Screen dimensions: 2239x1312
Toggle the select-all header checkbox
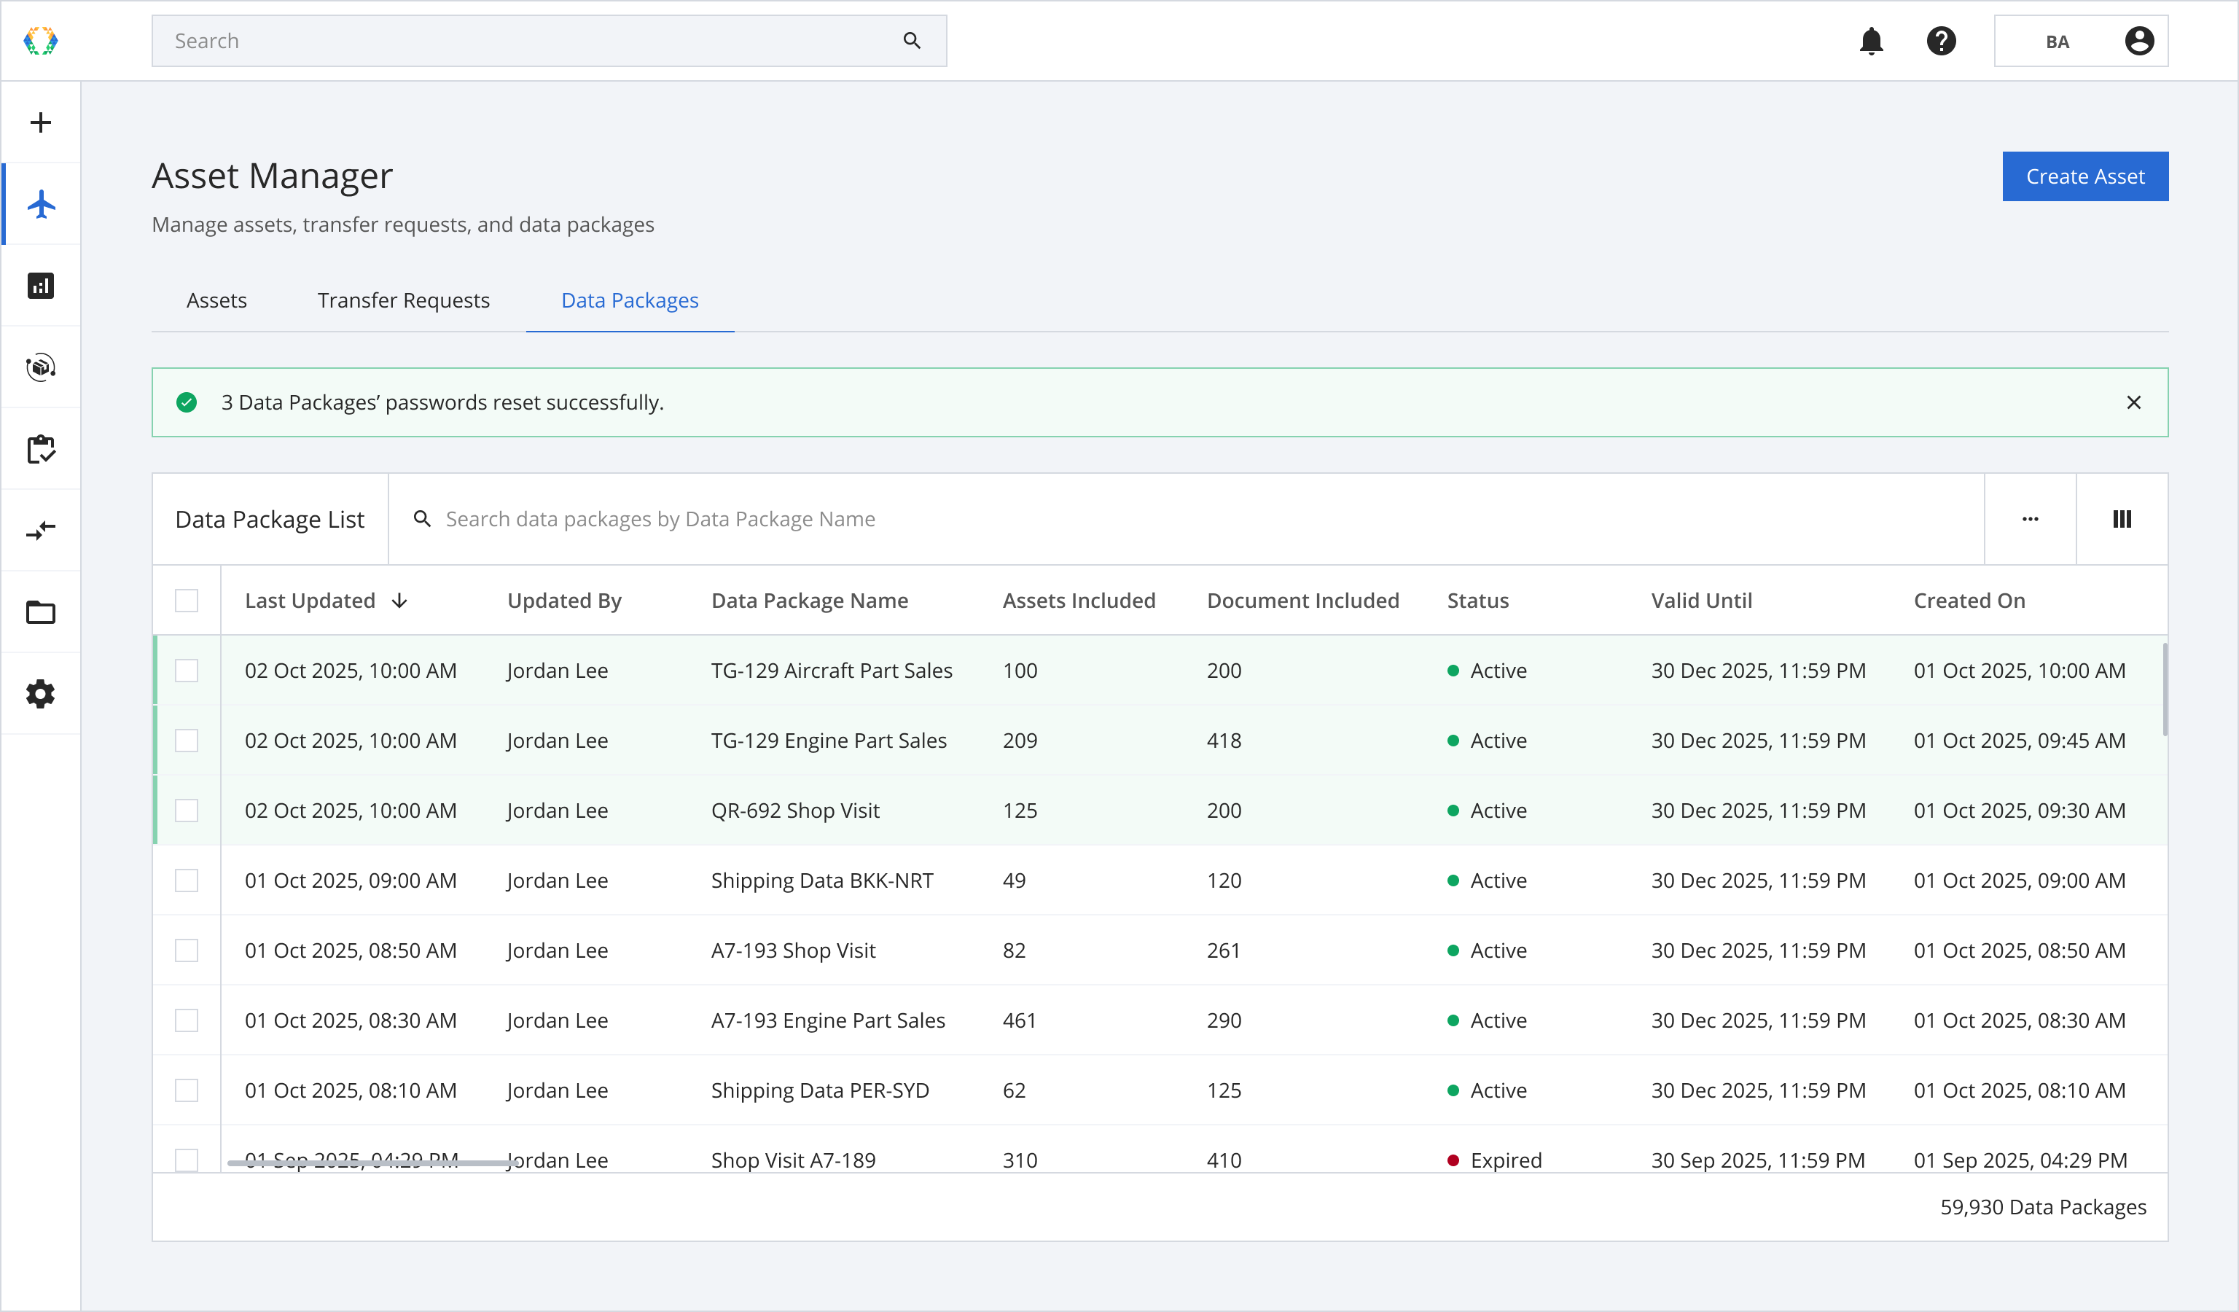[x=187, y=601]
